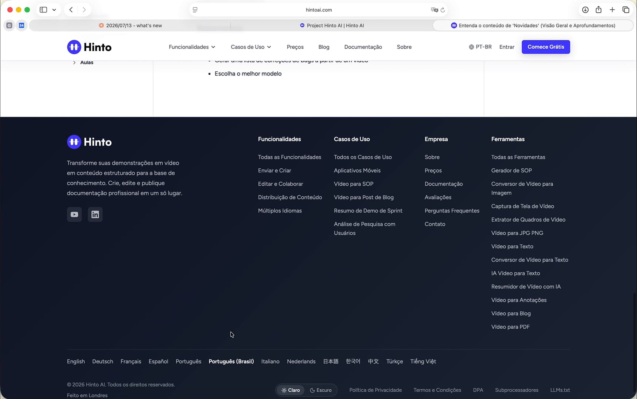Click the Comece Grátis button
Image resolution: width=637 pixels, height=399 pixels.
coord(546,47)
